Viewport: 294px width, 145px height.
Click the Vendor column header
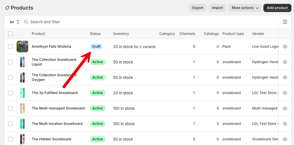pos(258,34)
